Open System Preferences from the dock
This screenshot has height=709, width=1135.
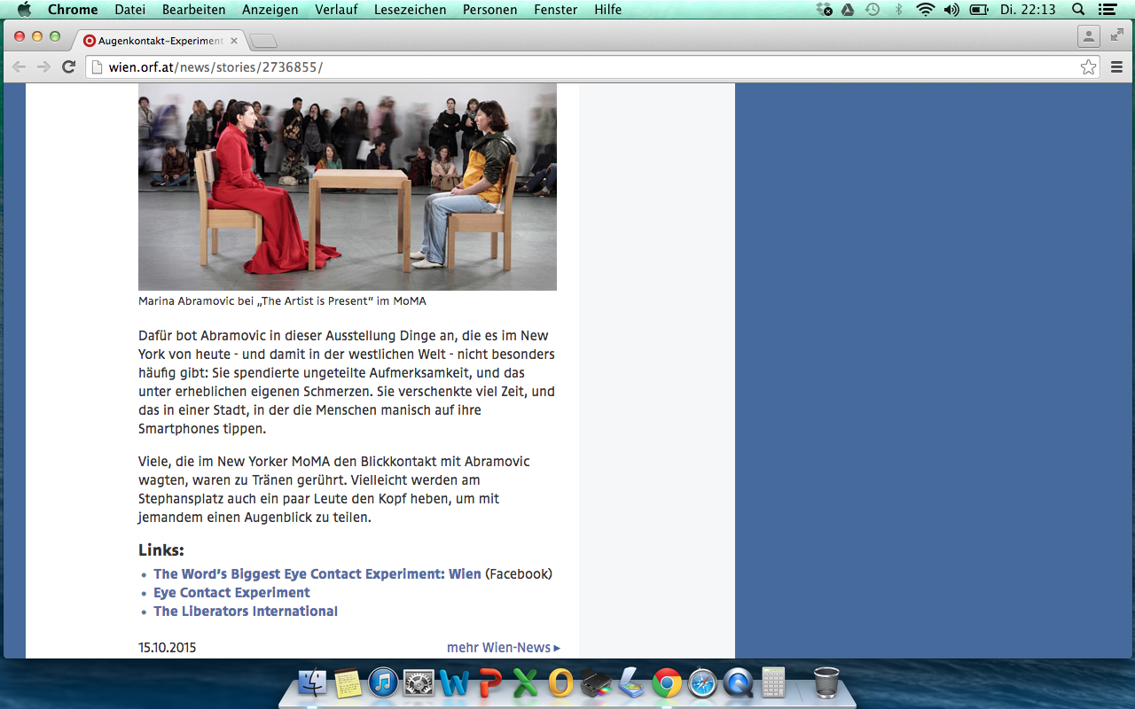coord(419,683)
